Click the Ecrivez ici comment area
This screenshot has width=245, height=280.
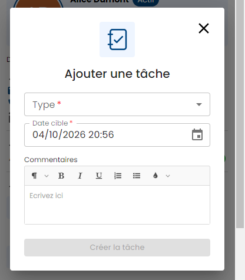117,205
